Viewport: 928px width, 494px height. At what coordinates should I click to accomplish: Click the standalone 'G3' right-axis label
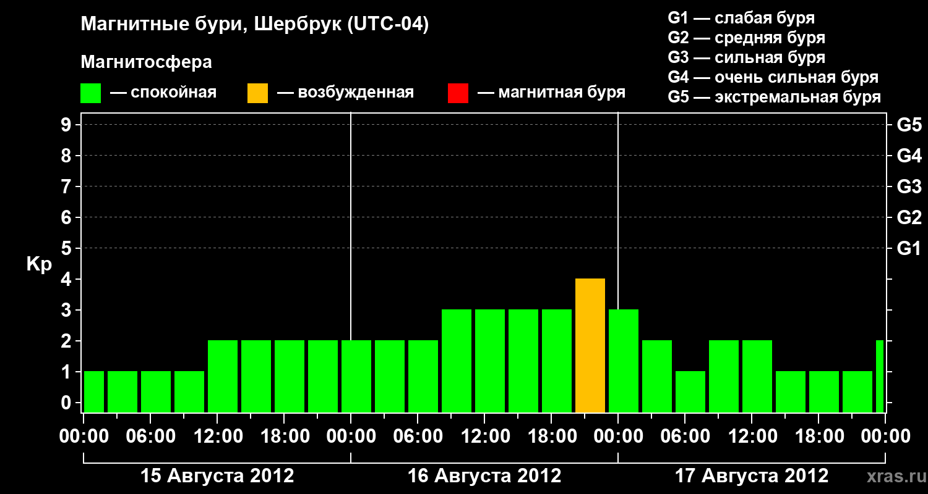point(909,186)
